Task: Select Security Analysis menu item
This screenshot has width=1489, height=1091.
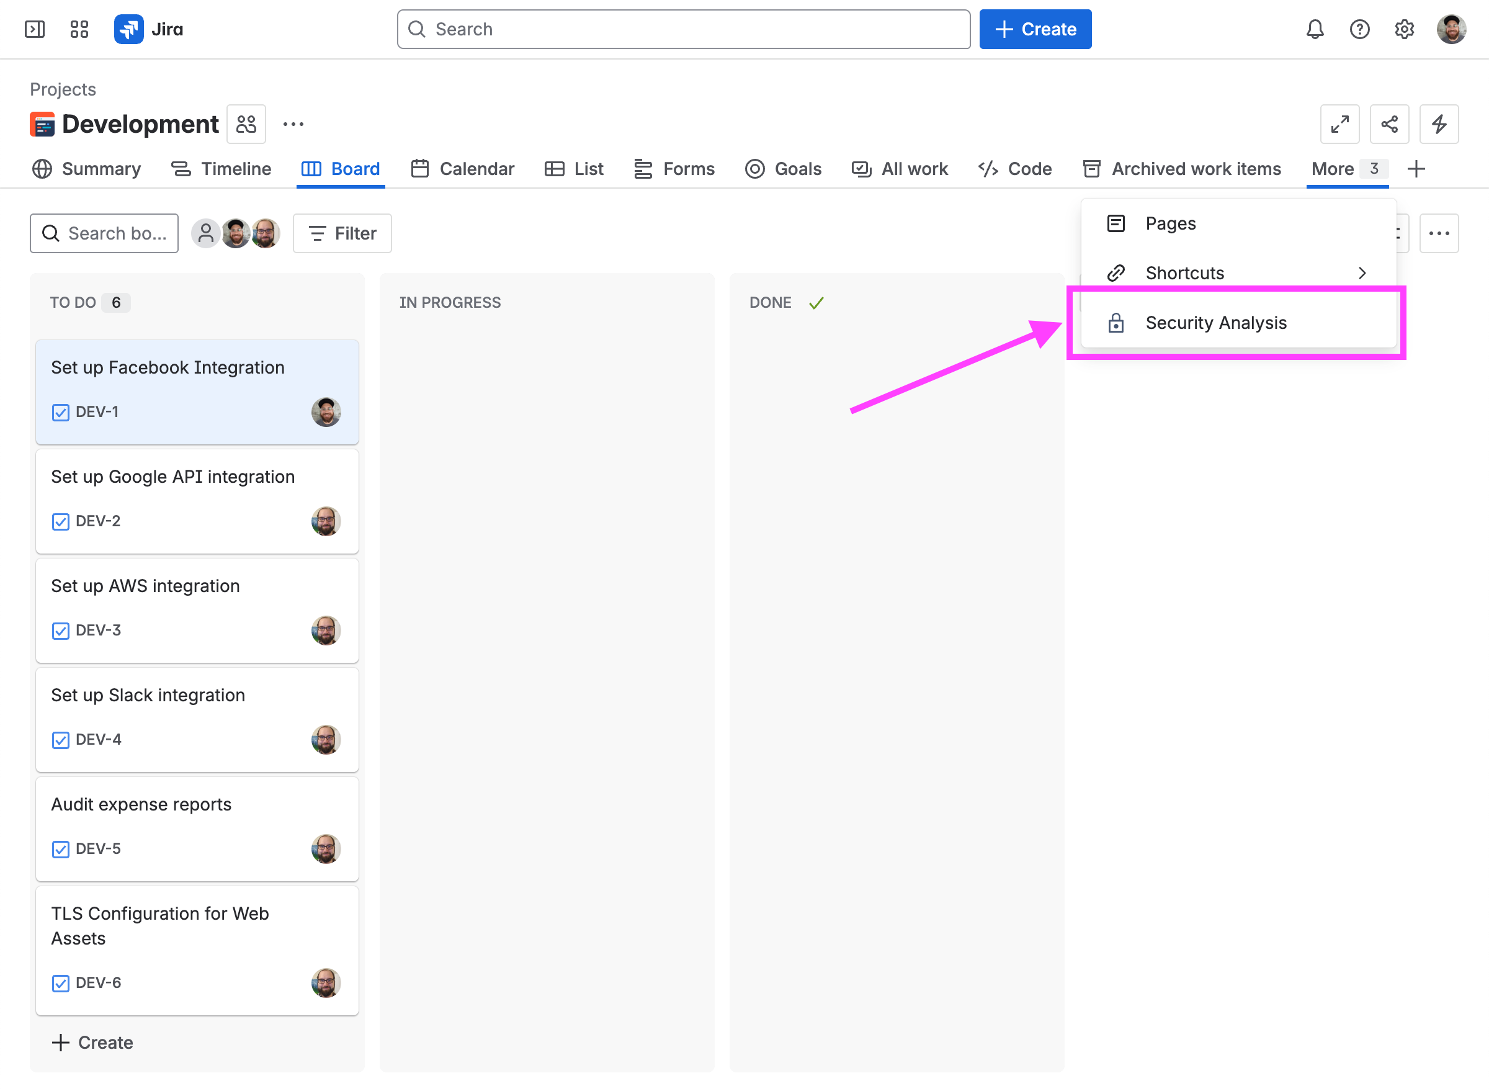Action: point(1215,323)
